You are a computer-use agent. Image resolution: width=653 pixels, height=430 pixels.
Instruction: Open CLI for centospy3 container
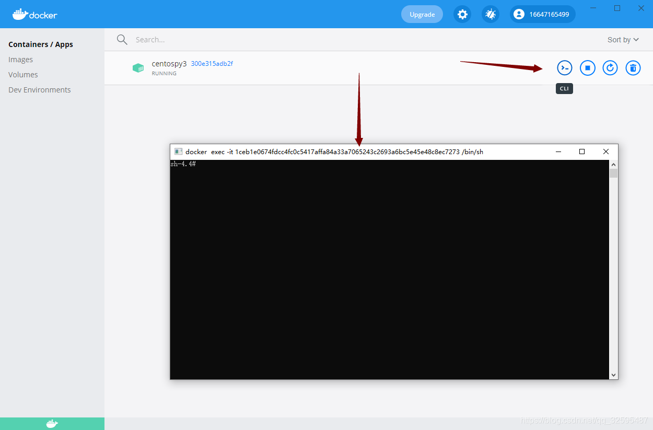[565, 67]
